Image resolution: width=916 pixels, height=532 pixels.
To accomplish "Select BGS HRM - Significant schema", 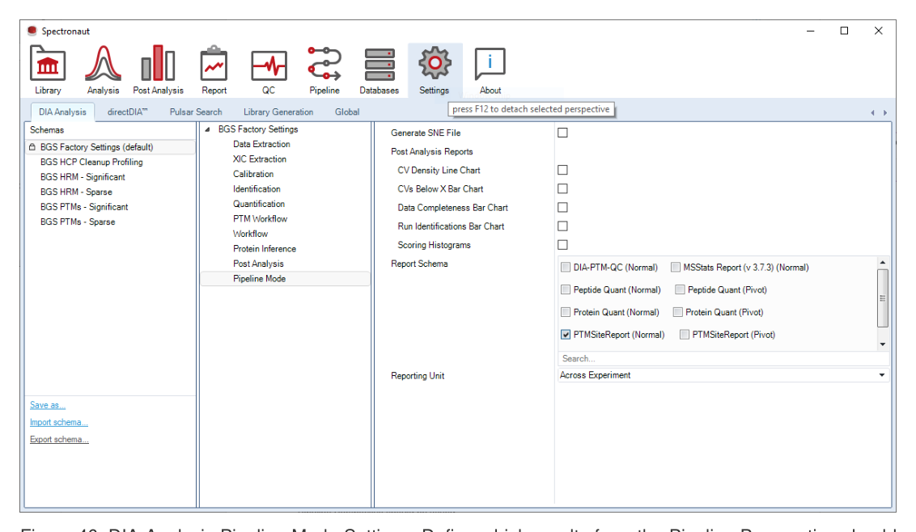I will click(83, 177).
